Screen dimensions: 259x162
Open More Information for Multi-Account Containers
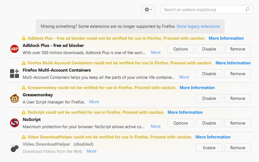pyautogui.click(x=233, y=63)
